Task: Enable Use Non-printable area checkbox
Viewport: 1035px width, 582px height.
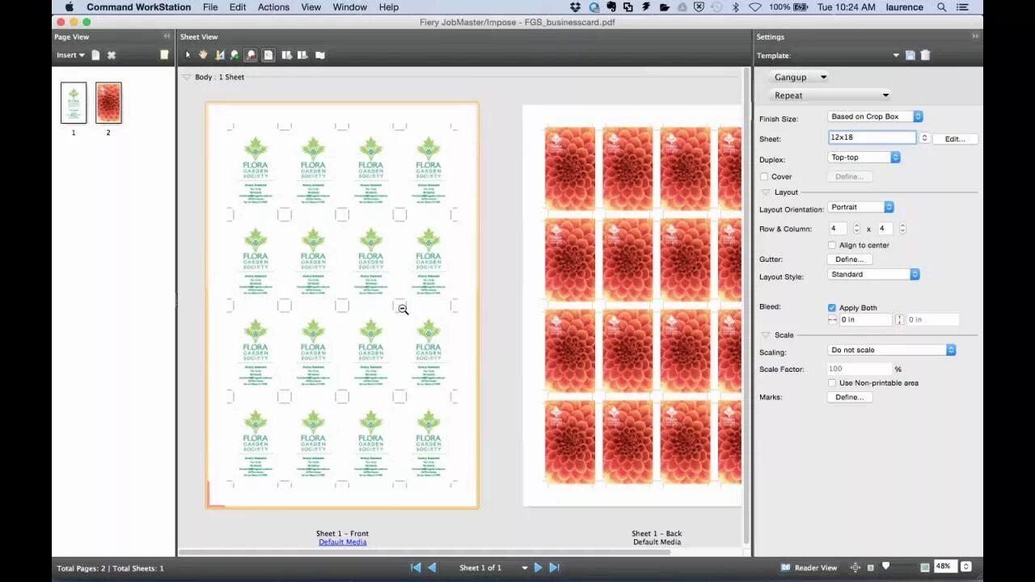Action: click(x=832, y=383)
